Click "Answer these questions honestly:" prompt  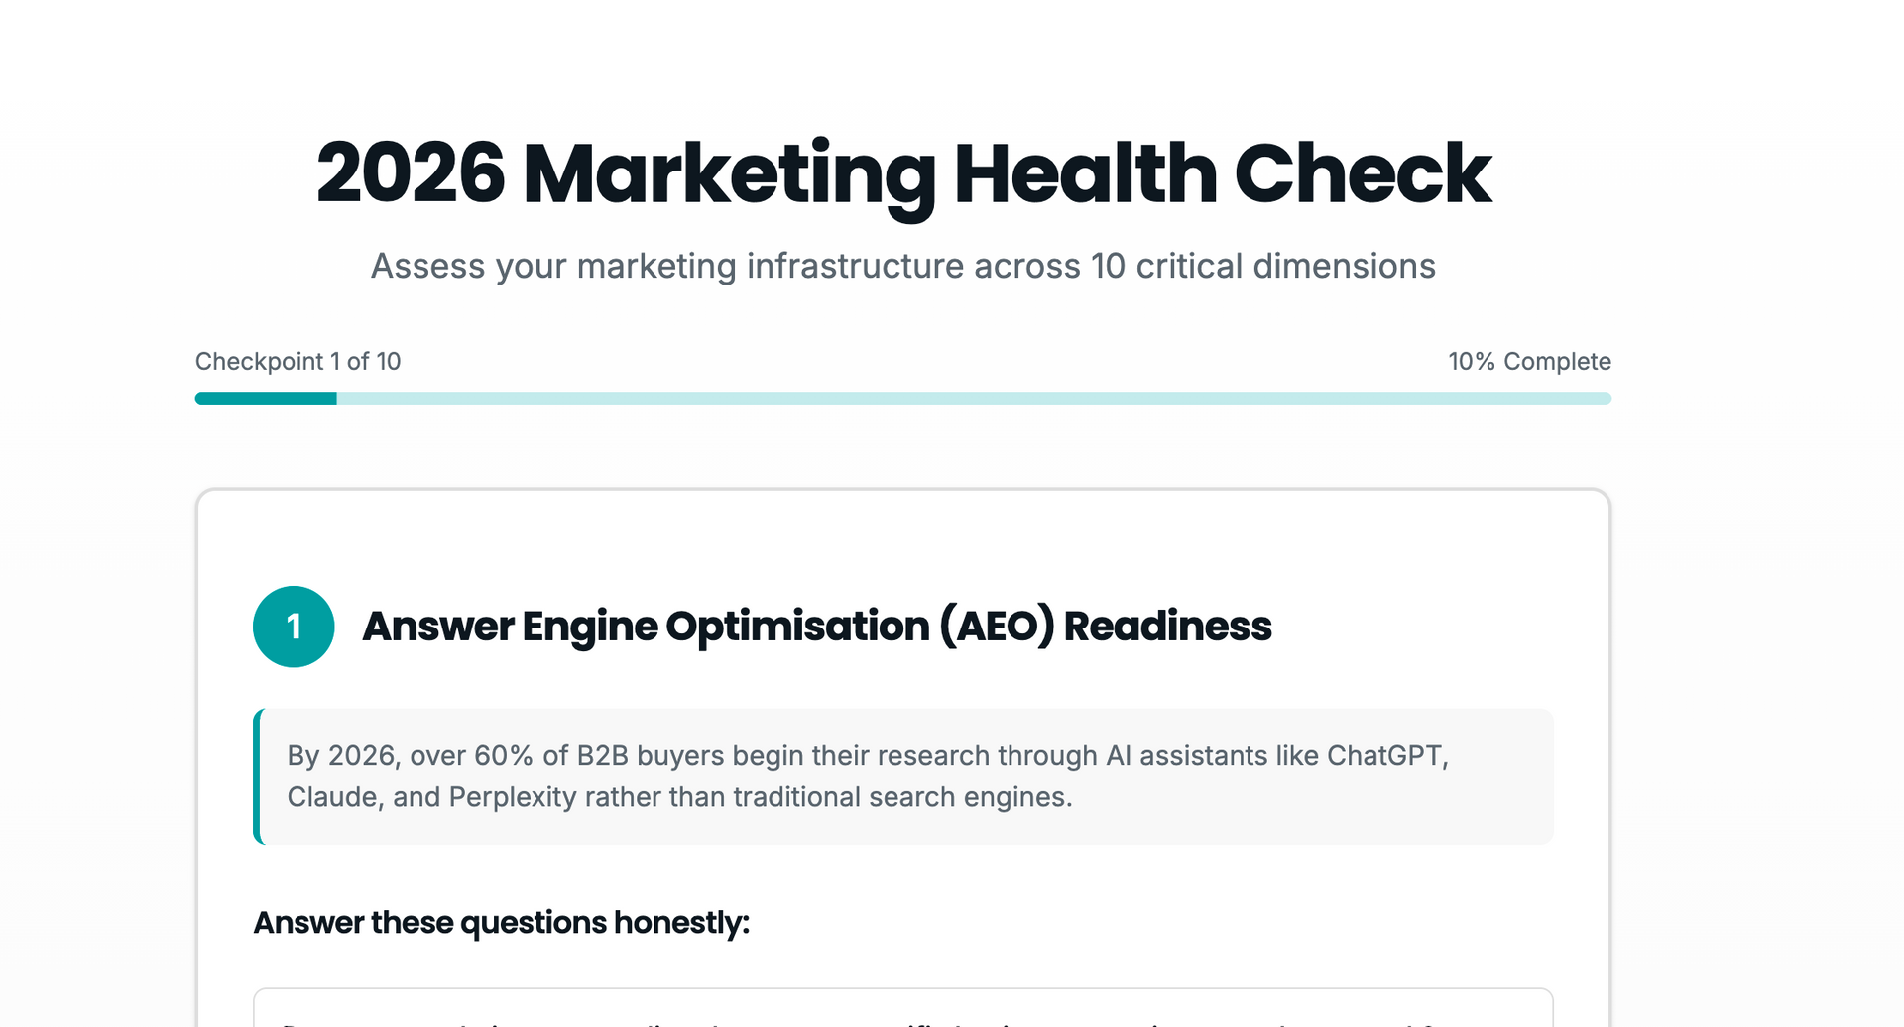tap(502, 922)
